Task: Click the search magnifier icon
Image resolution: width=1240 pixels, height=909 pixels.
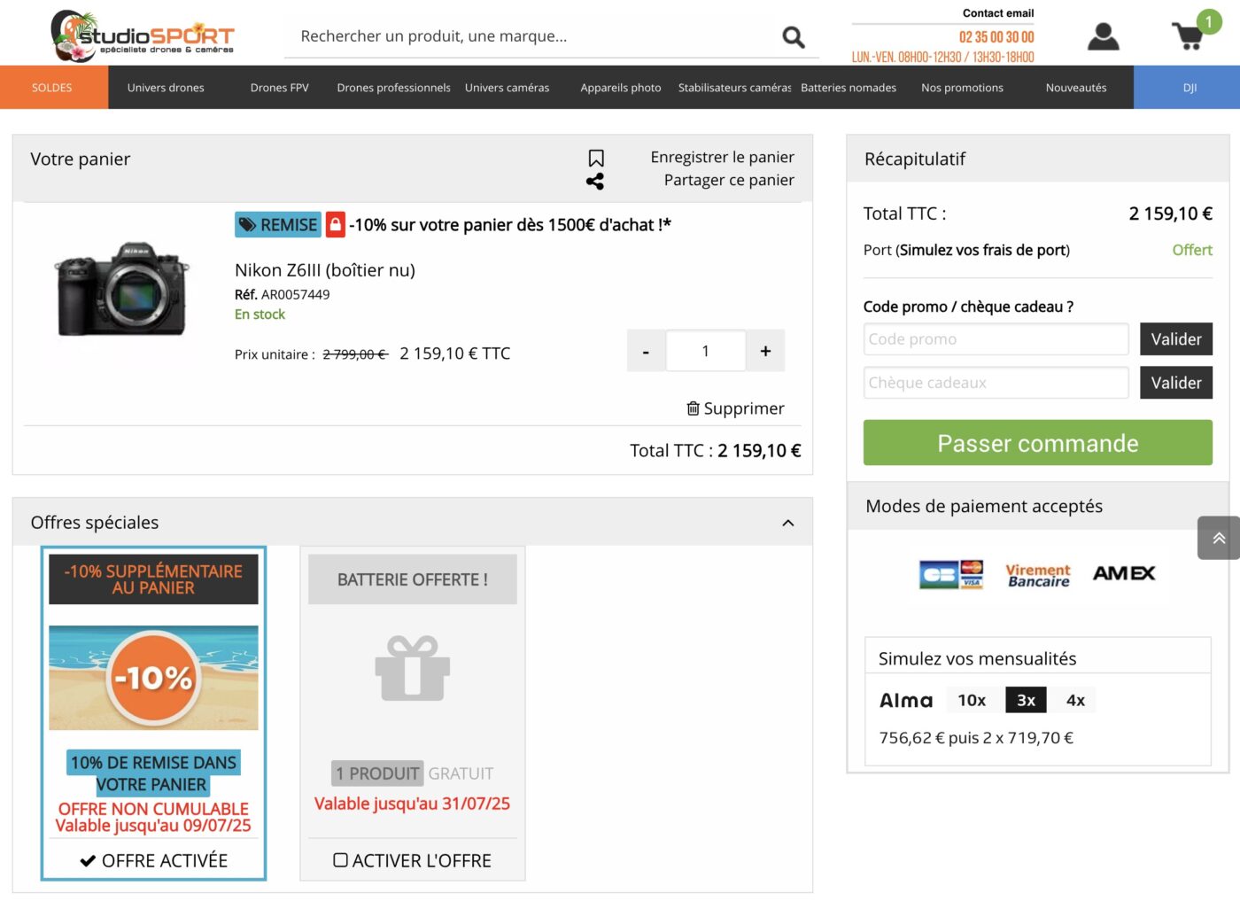Action: pos(794,36)
